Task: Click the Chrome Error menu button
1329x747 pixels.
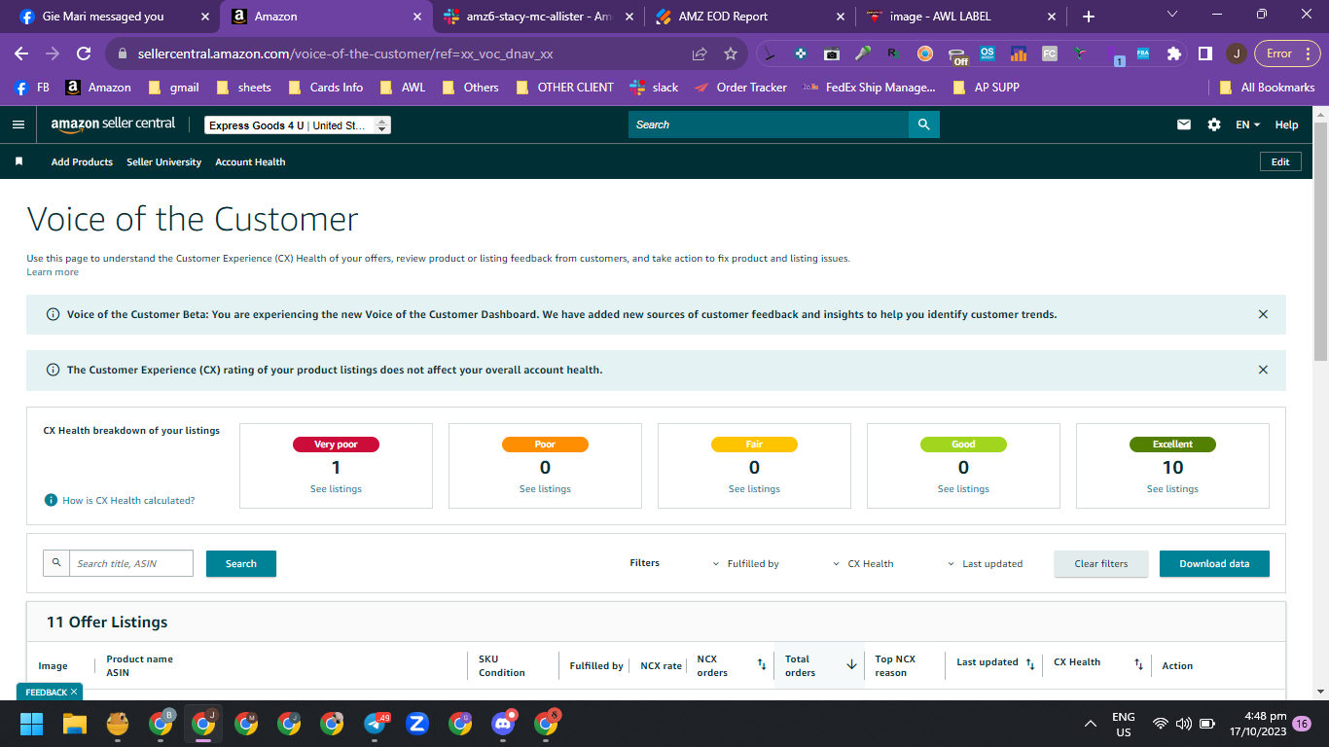Action: click(1287, 53)
